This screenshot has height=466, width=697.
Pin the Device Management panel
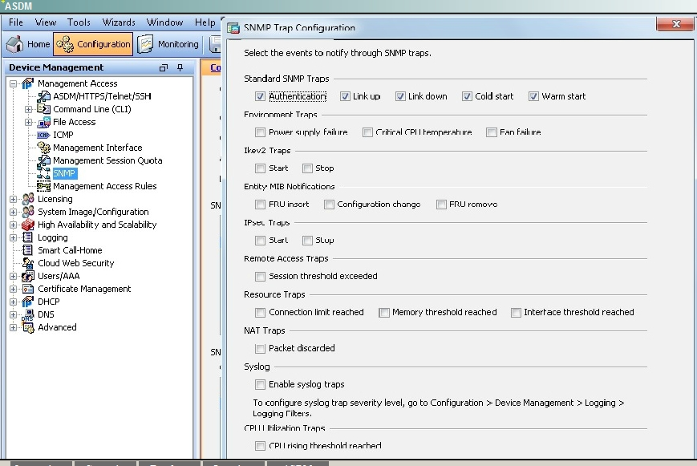[x=180, y=67]
